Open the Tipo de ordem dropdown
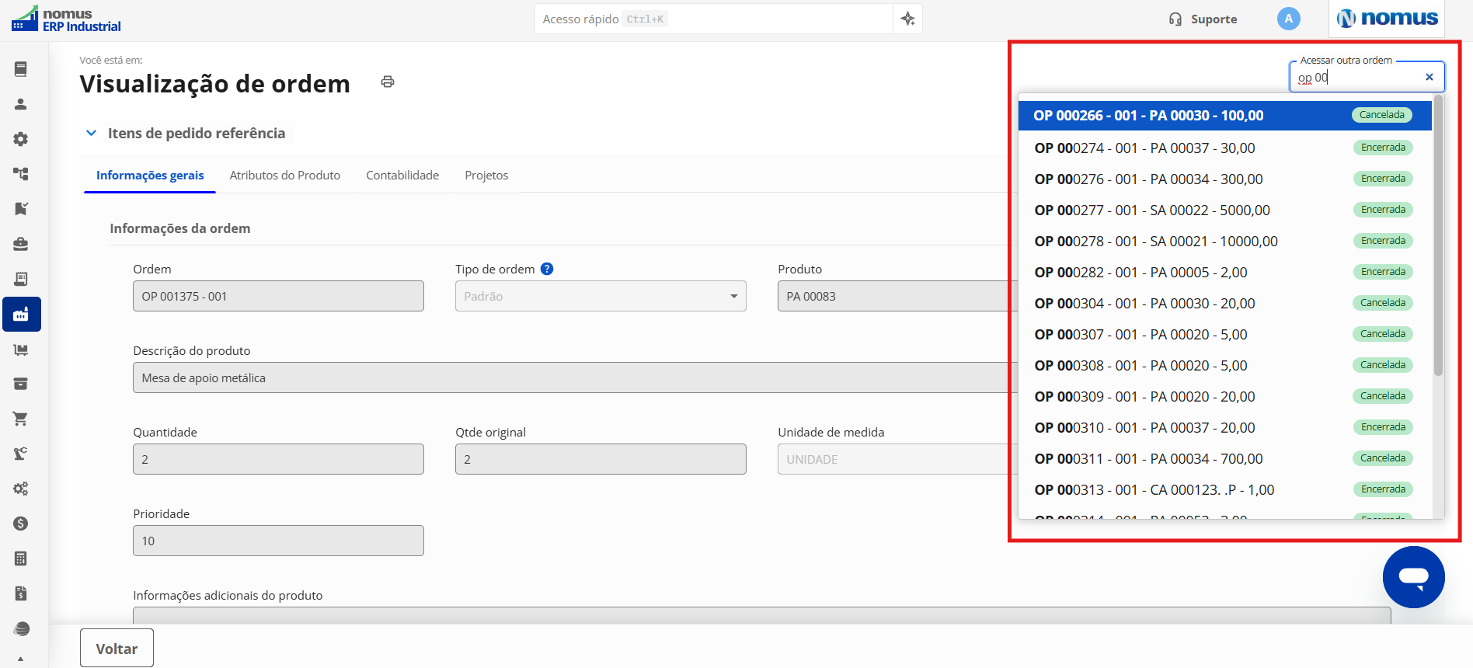1473x668 pixels. click(x=601, y=296)
